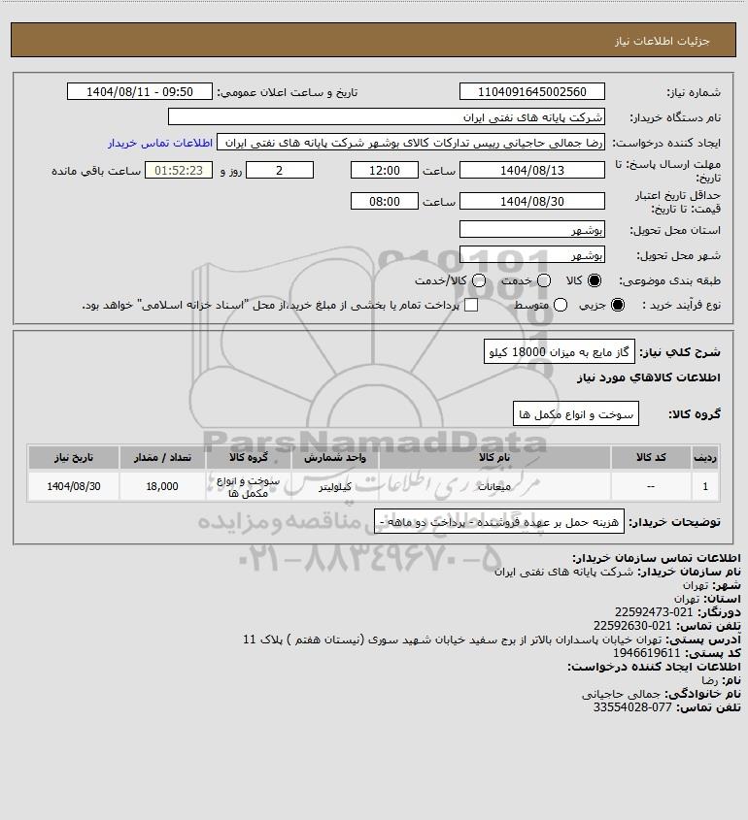The height and width of the screenshot is (820, 748).
Task: Choose the جزیی purchase process option
Action: point(618,305)
